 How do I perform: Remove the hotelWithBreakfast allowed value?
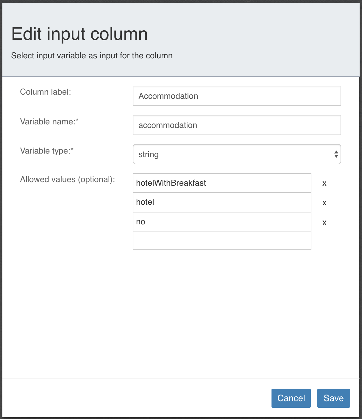324,183
